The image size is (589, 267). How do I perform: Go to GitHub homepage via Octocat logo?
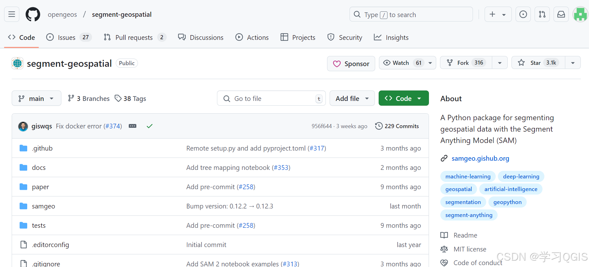[33, 14]
